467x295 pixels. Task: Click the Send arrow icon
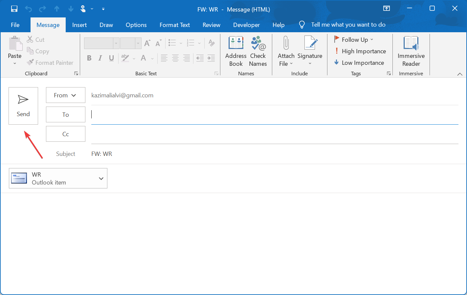coord(23,100)
